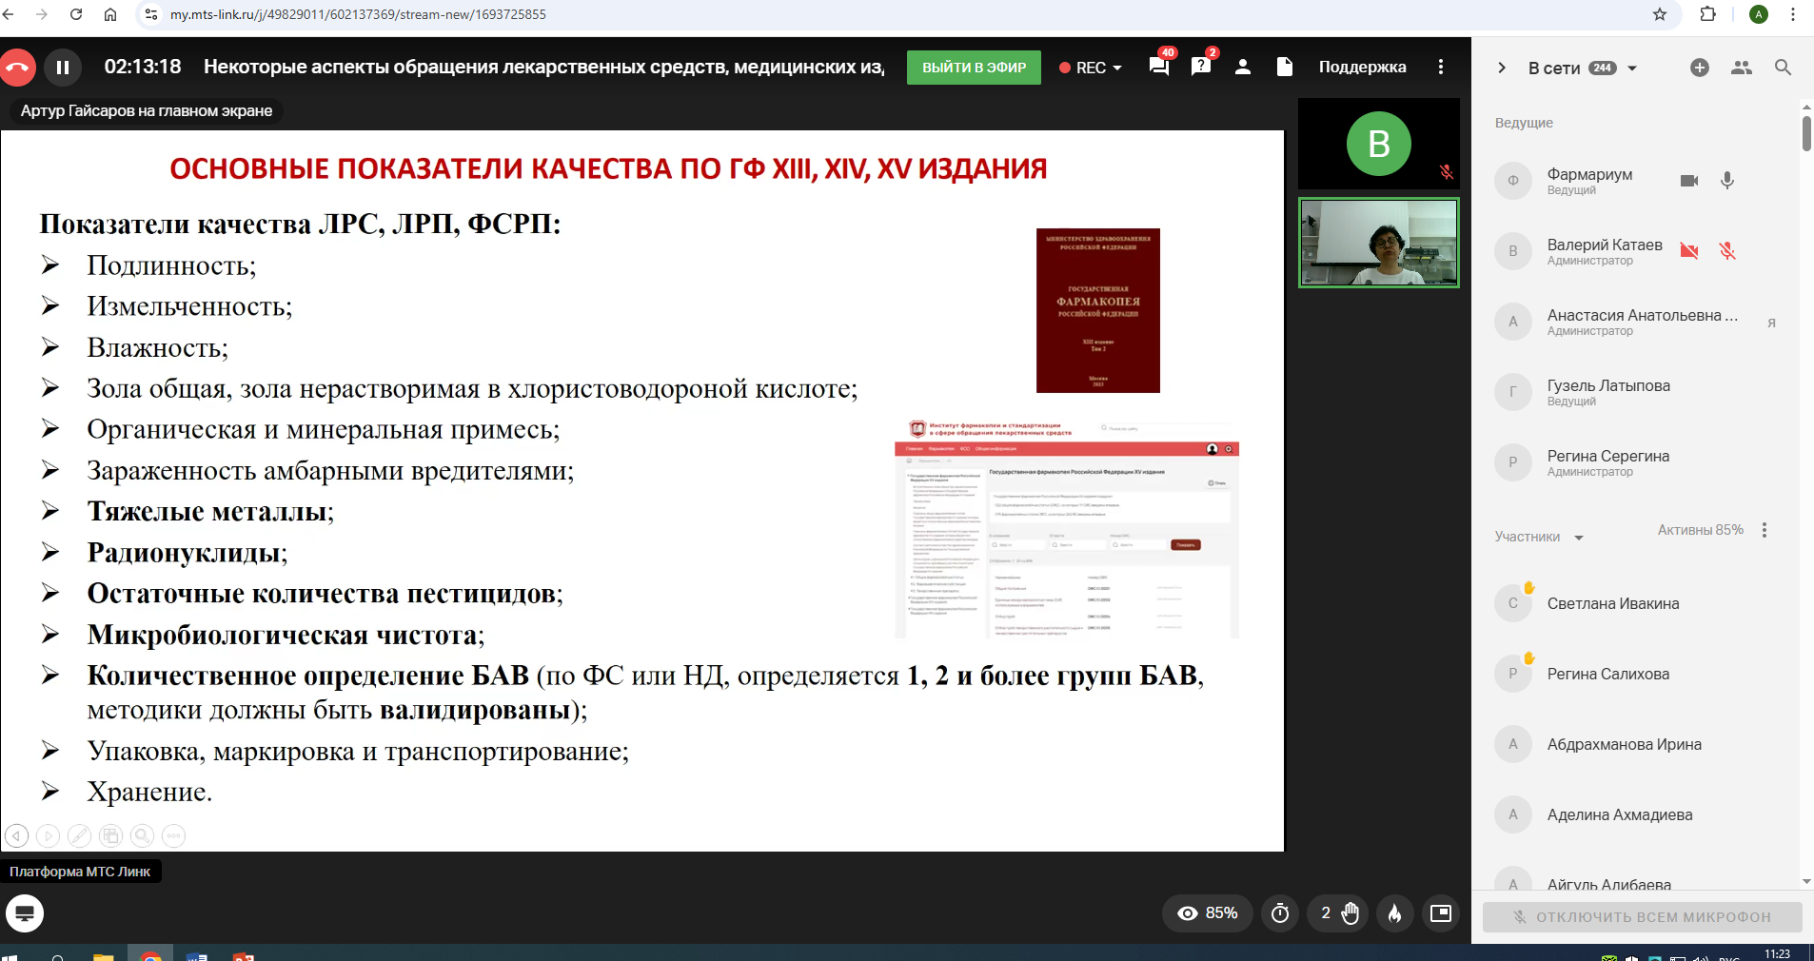Click 'ОТКЛЮЧИТЬ ВСЕМ МИКРОФОН' button

pyautogui.click(x=1642, y=917)
